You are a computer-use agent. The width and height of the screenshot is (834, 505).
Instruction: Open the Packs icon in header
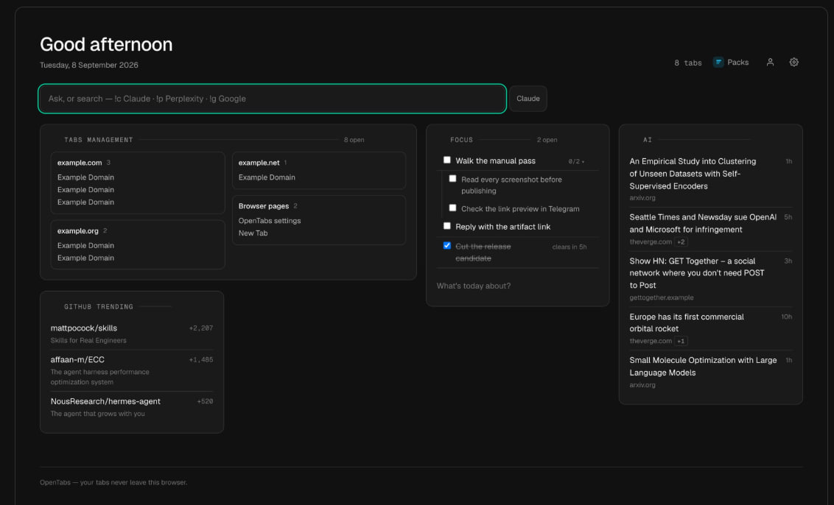(x=718, y=62)
